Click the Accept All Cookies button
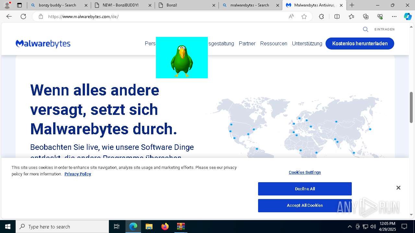Image resolution: width=415 pixels, height=233 pixels. click(x=305, y=205)
